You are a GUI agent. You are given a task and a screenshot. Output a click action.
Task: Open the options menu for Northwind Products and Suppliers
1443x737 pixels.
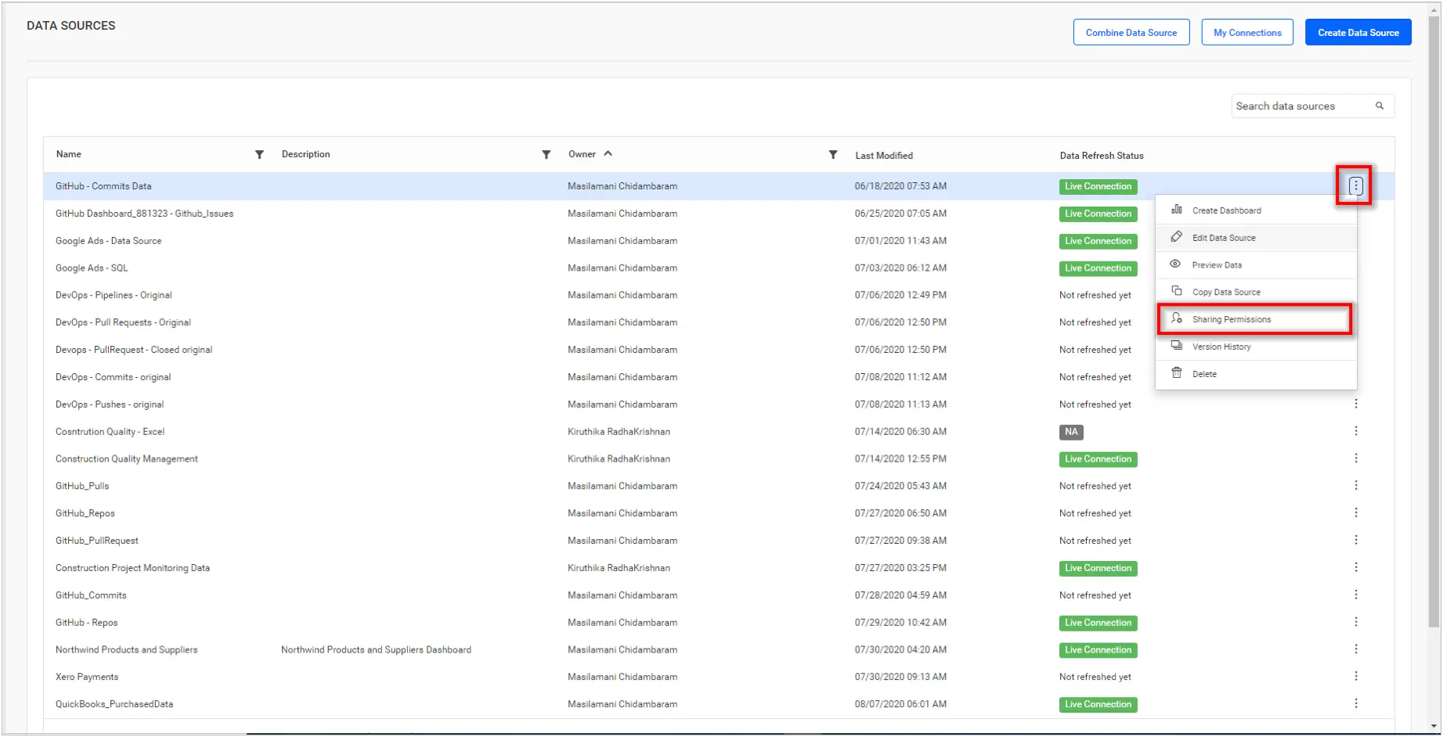pos(1355,649)
